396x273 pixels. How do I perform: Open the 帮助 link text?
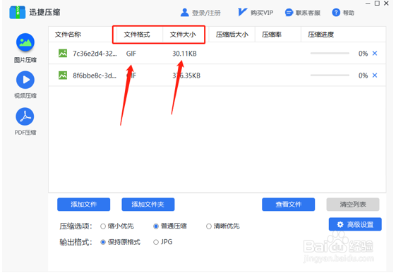tap(349, 13)
